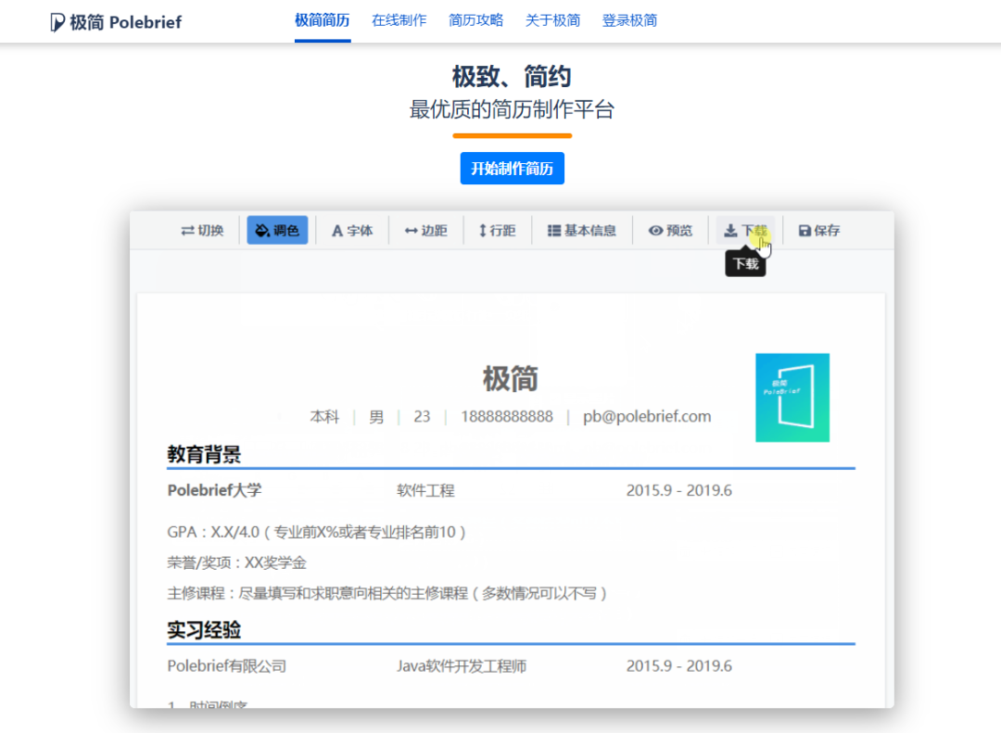Click the 保存 save icon
This screenshot has width=1001, height=733.
point(818,231)
